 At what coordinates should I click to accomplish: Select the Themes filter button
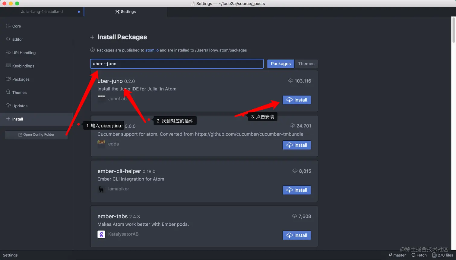[x=306, y=64]
